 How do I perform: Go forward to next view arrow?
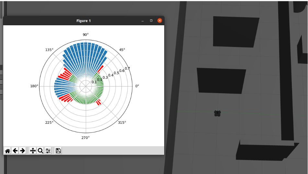(22, 151)
